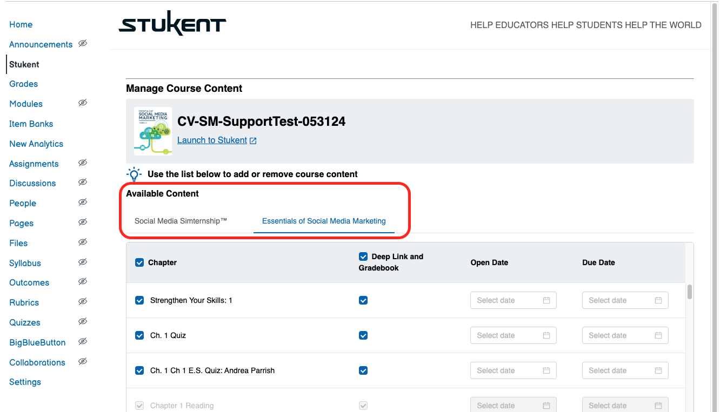Click the hidden-eye icon beside Quizzes

pyautogui.click(x=83, y=321)
